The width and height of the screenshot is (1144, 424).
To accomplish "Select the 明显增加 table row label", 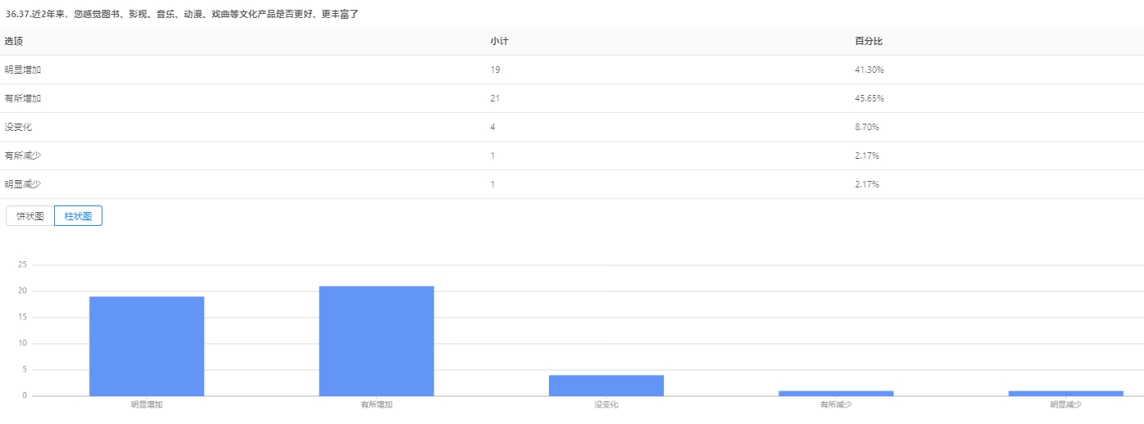I will tap(23, 70).
